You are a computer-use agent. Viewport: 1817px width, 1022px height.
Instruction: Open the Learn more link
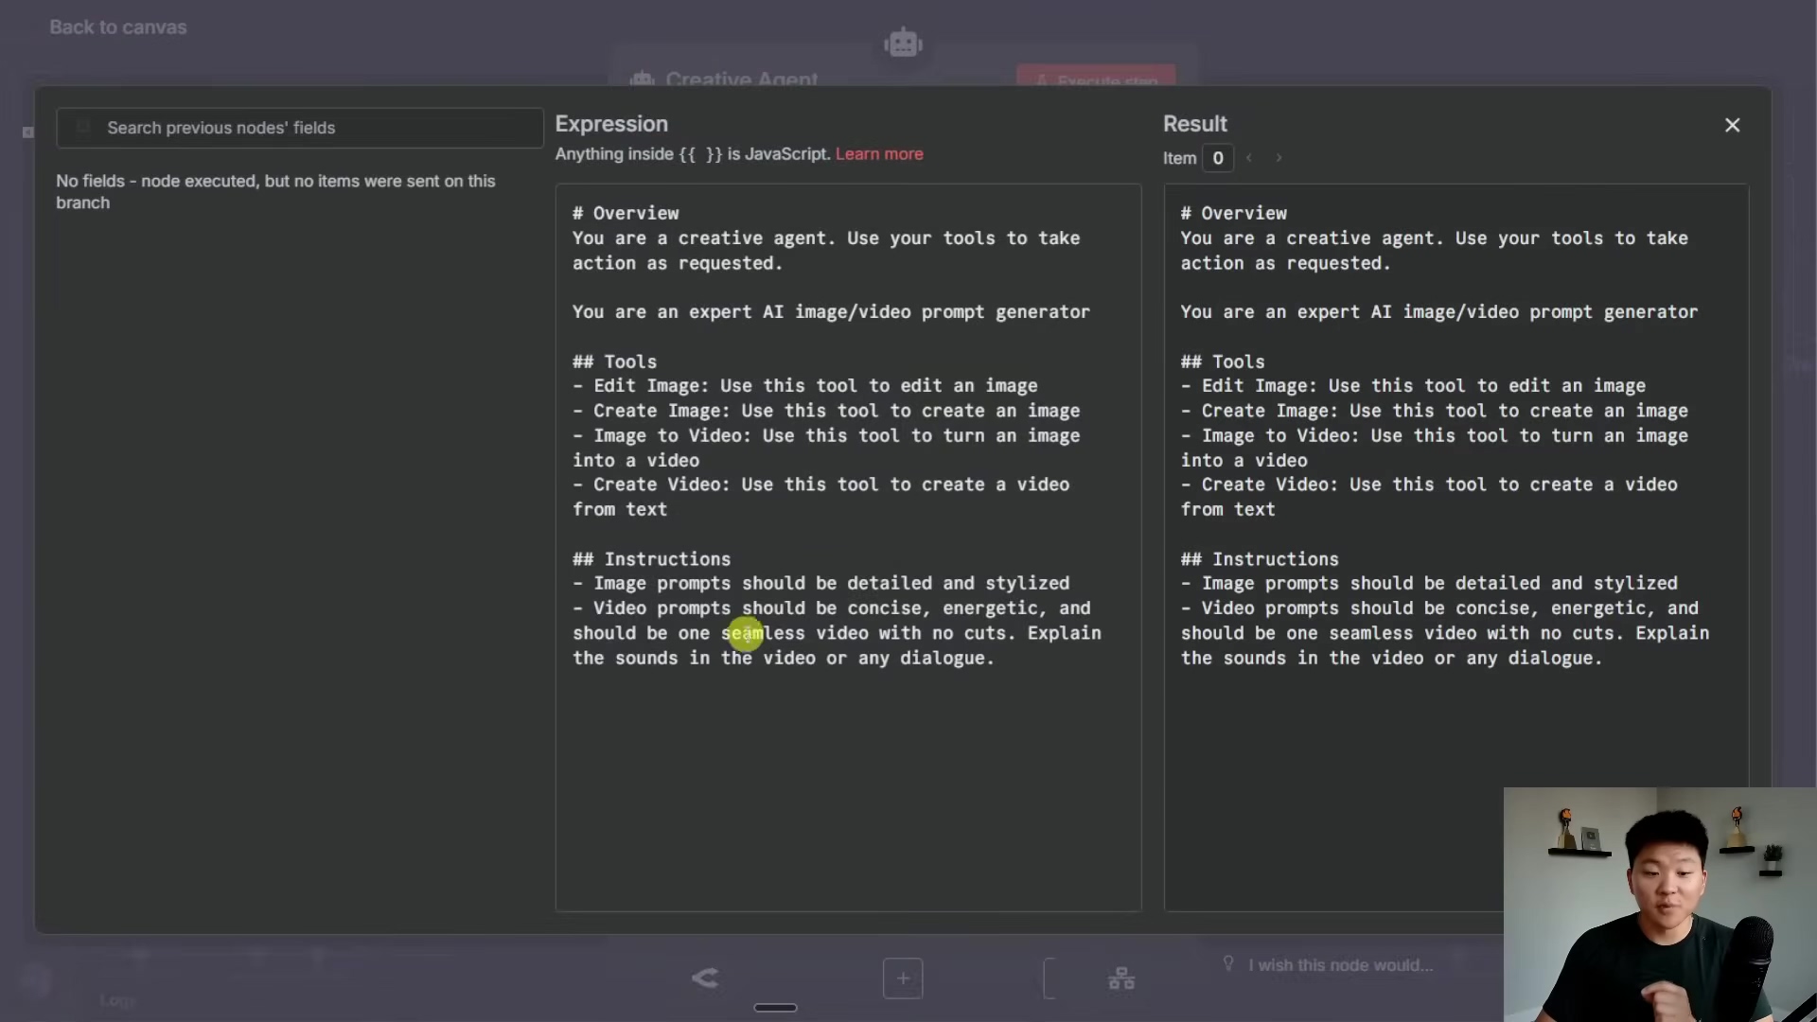[878, 154]
